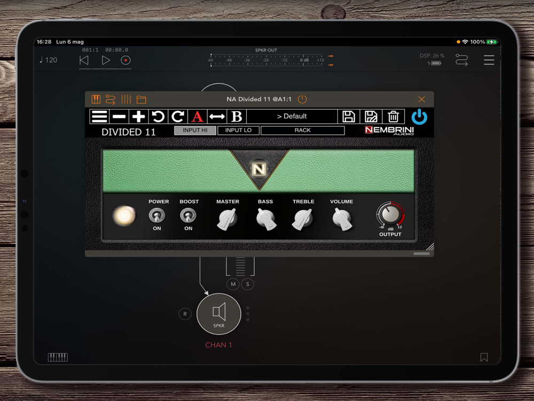Select the B preset slot
This screenshot has height=401, width=534.
click(237, 116)
